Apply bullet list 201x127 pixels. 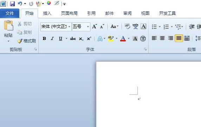[x=154, y=27]
